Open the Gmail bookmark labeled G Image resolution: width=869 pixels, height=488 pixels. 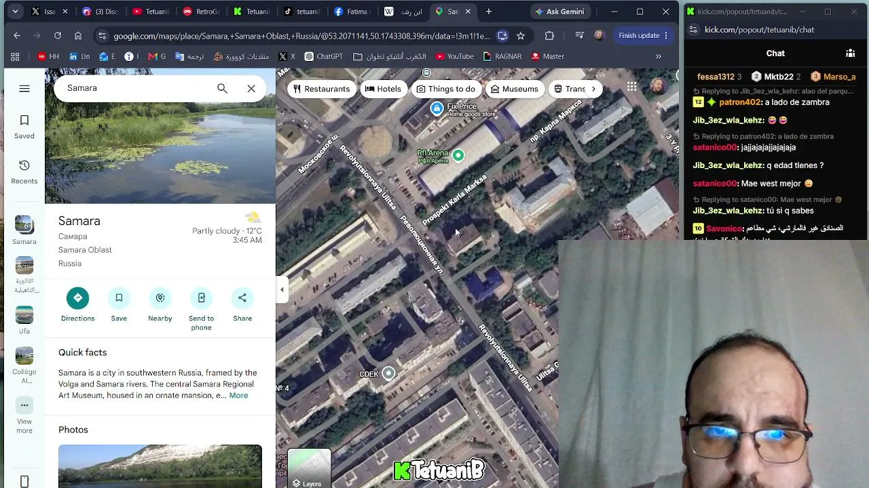[156, 56]
